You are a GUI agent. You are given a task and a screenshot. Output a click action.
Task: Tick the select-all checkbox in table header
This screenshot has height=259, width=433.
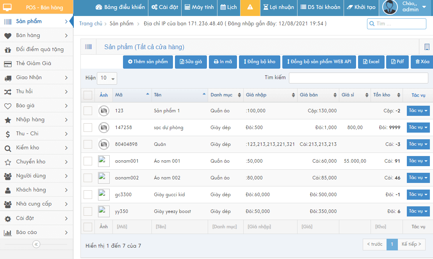tap(88, 95)
